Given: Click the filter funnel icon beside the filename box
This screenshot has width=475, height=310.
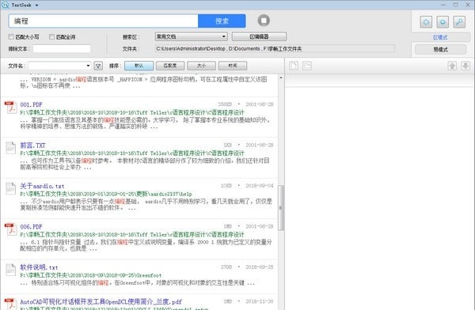Looking at the screenshot, I should [x=98, y=66].
